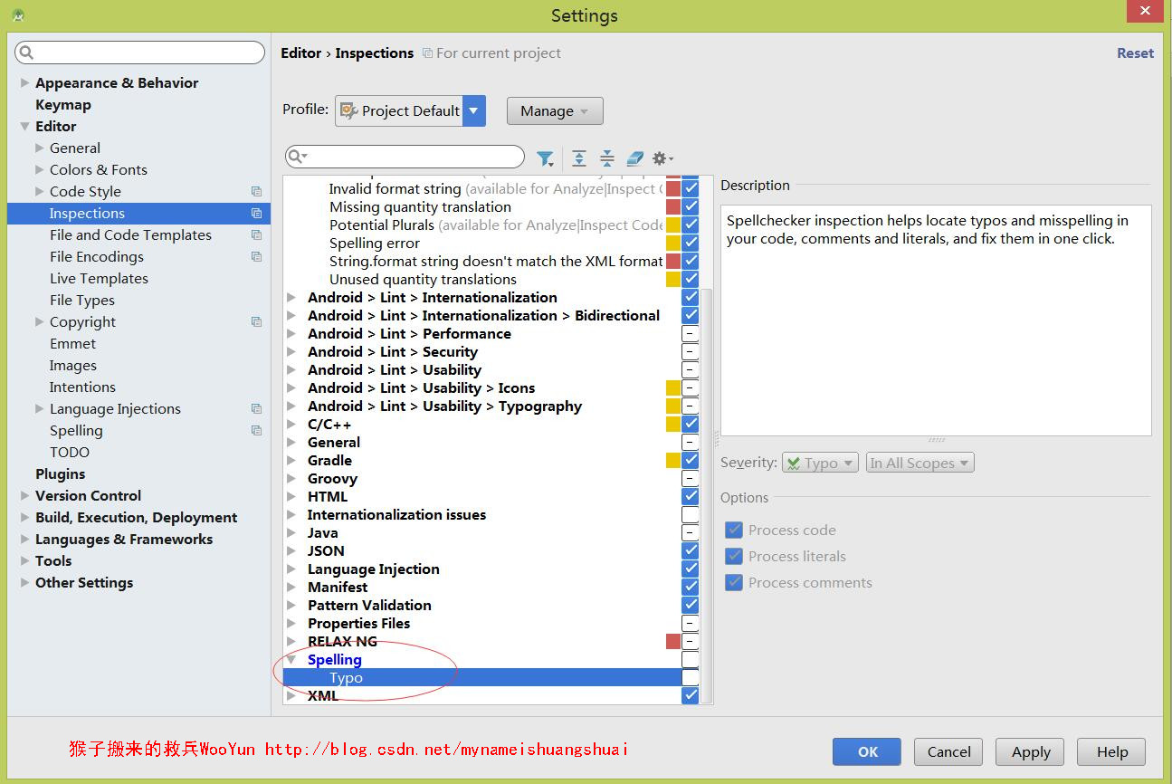The image size is (1172, 784).
Task: Click the magnifier icon in the settings search box
Action: (x=26, y=53)
